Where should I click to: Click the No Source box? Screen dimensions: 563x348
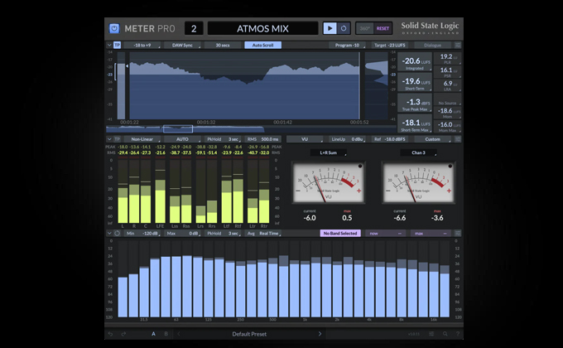pos(447,100)
